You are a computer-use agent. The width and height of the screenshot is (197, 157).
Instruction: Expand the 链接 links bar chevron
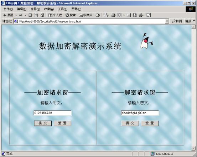pos(194,20)
